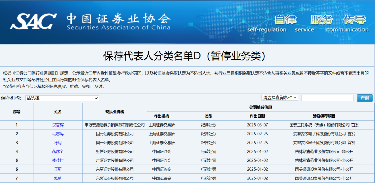Image resolution: width=375 pixels, height=189 pixels.
Task: Select cell 申万宏源证券承销保荐有限责任公司
Action: click(x=115, y=125)
